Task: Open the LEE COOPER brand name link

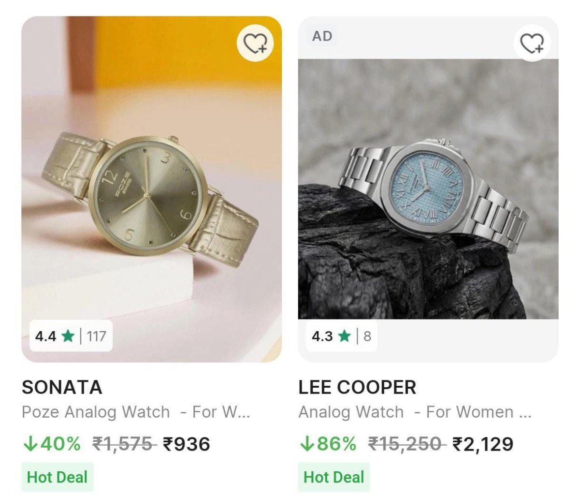Action: coord(357,387)
